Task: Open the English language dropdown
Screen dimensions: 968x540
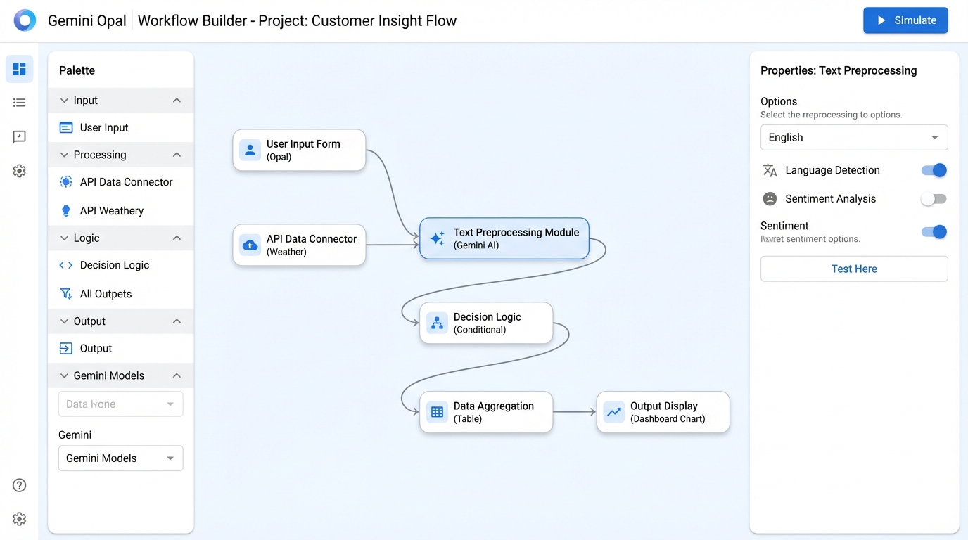Action: click(853, 138)
